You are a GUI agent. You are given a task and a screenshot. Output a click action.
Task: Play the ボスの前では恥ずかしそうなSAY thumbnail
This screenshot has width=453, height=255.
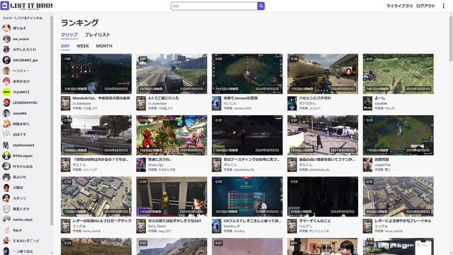172,196
